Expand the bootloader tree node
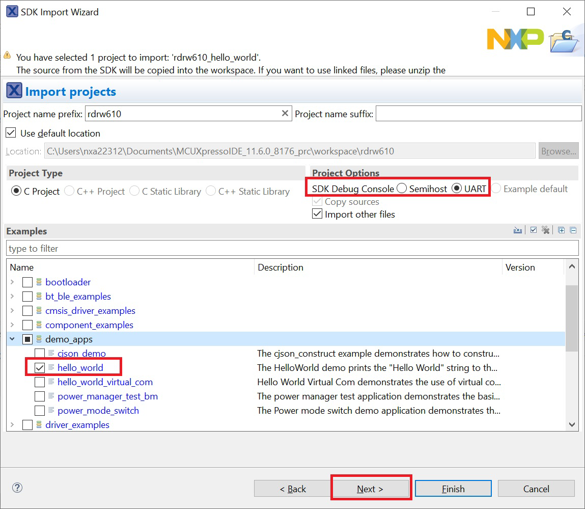This screenshot has height=509, width=585. [x=13, y=282]
